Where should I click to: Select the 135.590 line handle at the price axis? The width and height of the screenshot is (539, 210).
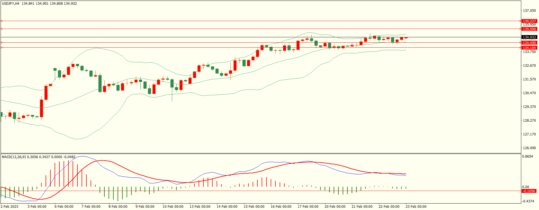pyautogui.click(x=520, y=29)
